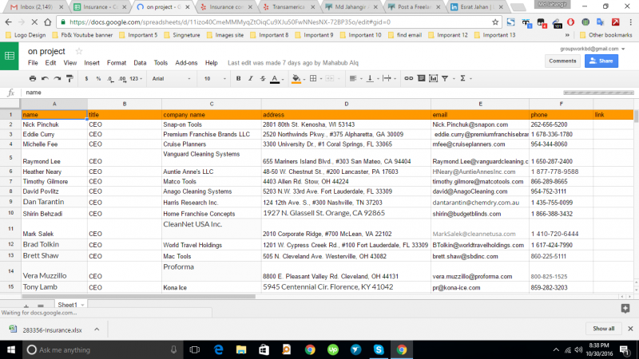Click the 'on project' document title
639x359 pixels.
[x=46, y=51]
